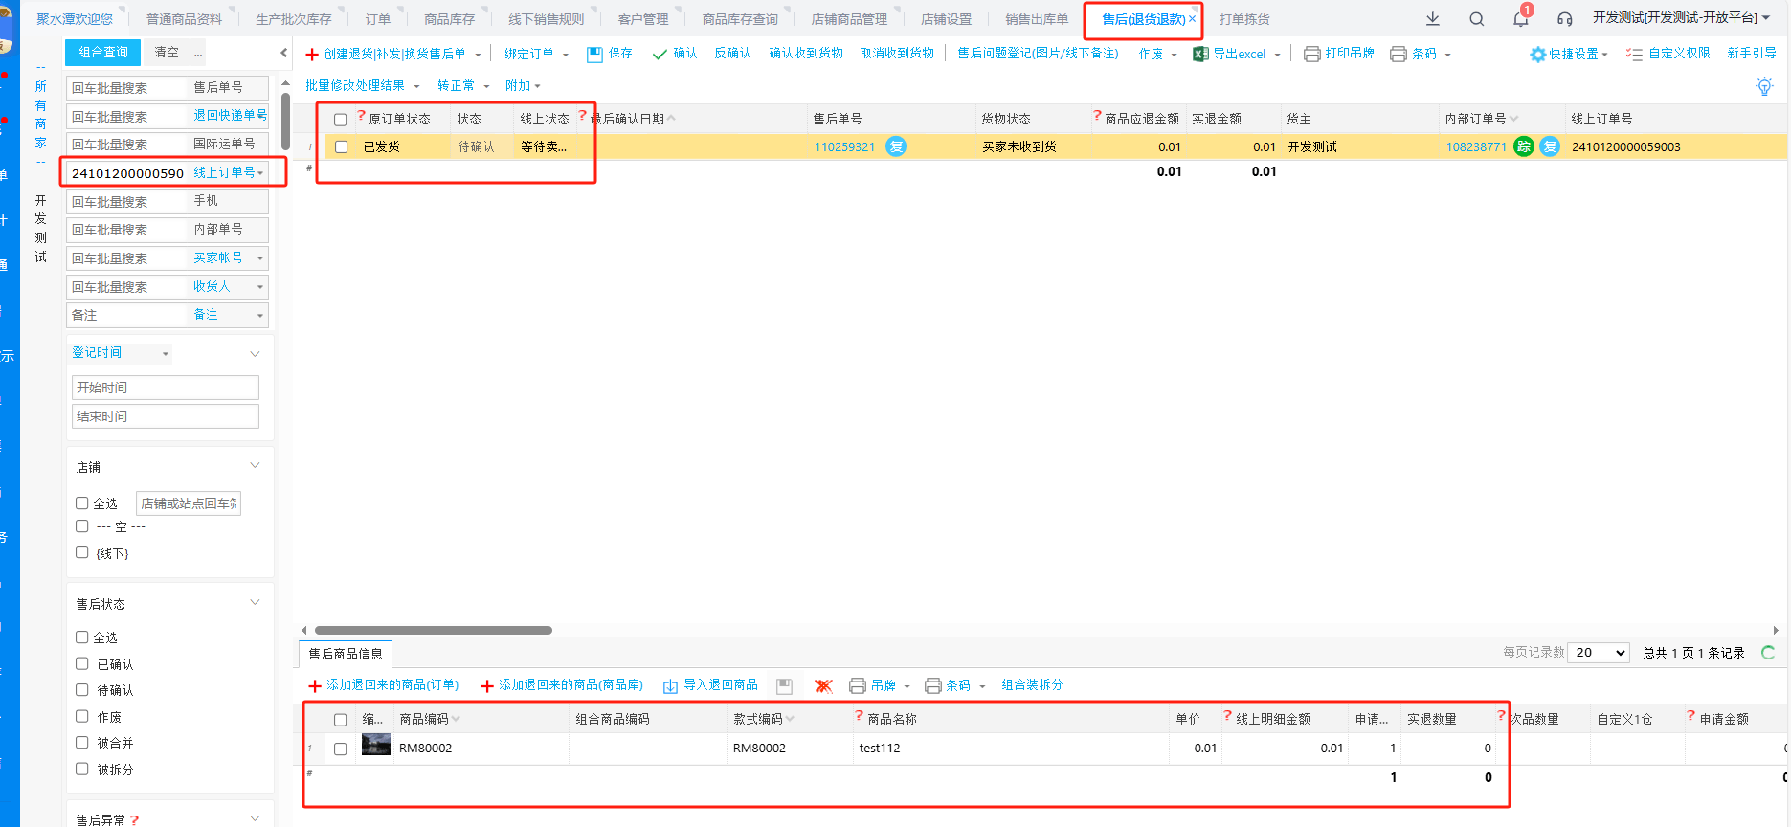Check the RM80002 product row checkbox
Viewport: 1791px width, 827px height.
click(341, 749)
